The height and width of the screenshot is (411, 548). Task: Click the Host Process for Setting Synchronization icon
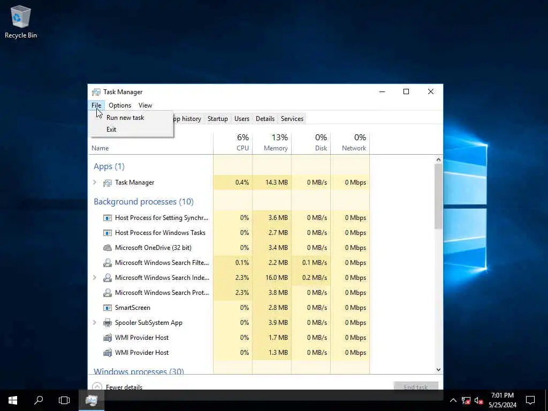(107, 218)
